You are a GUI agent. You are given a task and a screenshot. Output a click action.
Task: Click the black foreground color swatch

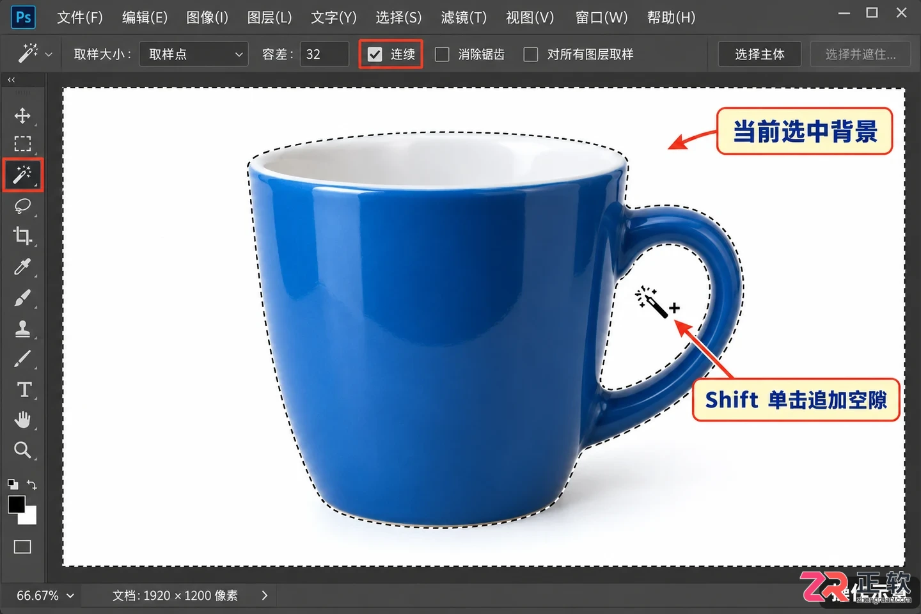[16, 504]
